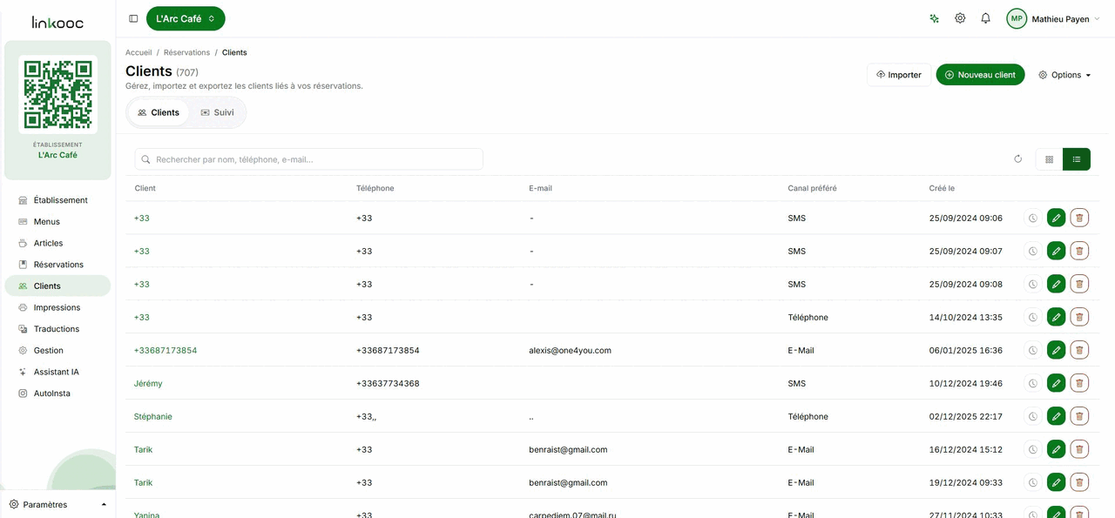The height and width of the screenshot is (518, 1115).
Task: Switch to list view
Action: 1077,159
